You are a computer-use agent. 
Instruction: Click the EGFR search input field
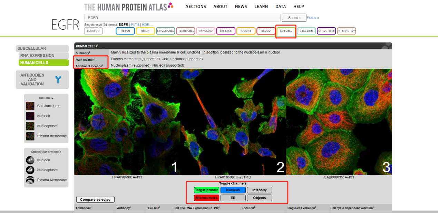pos(182,18)
